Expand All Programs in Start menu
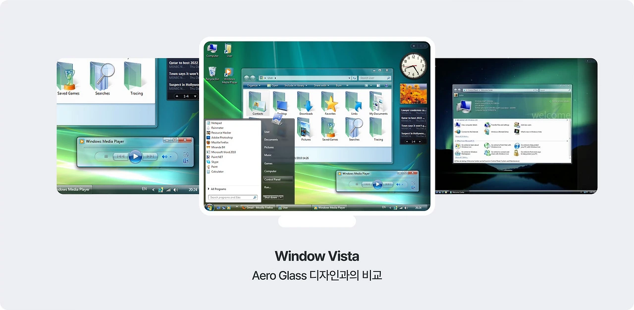This screenshot has height=310, width=634. point(217,189)
